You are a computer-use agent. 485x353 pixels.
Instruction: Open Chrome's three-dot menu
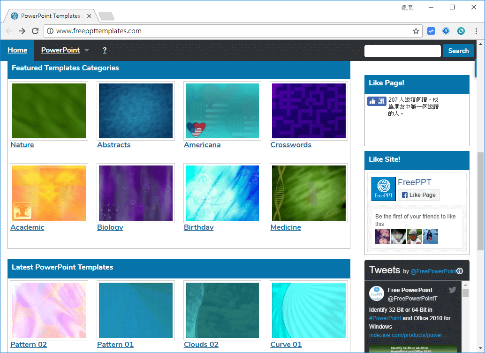click(x=476, y=31)
